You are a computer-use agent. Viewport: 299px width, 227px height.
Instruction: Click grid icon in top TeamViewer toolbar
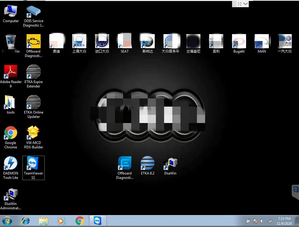(x=235, y=4)
